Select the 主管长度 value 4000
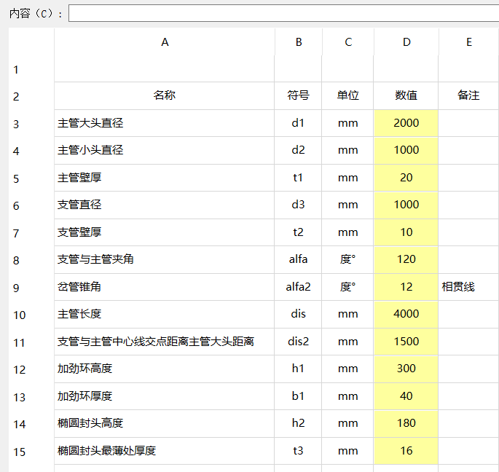 406,314
